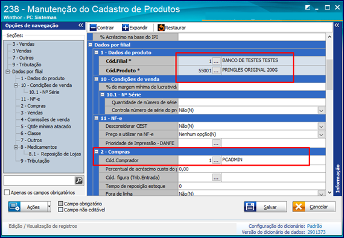Click dictionary version 2901373 link
This screenshot has height=238, width=344.
316,232
